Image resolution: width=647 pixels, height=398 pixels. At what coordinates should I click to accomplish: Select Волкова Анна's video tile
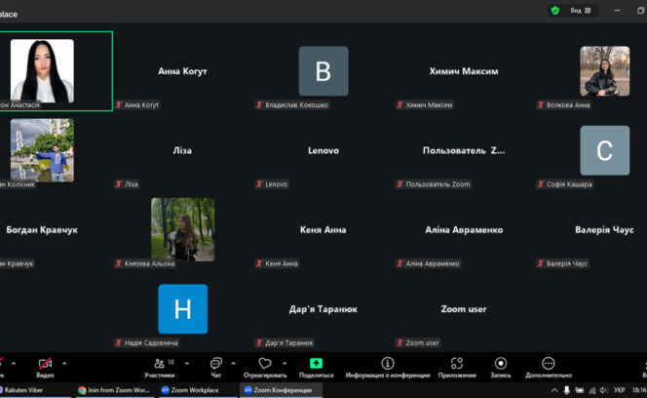tap(604, 71)
